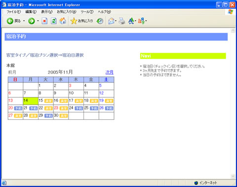The image size is (237, 187).
Task: Click the 宿泊予約 page header
Action: 116,37
